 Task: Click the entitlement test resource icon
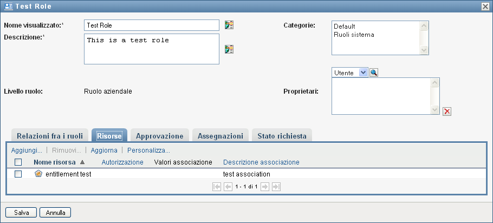tap(38, 174)
